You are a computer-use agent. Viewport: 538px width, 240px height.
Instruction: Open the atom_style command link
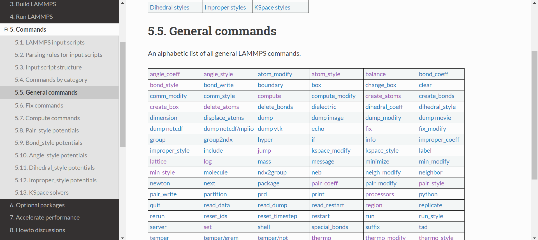[x=326, y=74]
